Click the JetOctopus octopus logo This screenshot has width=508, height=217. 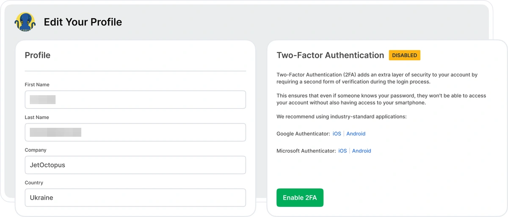[x=25, y=22]
